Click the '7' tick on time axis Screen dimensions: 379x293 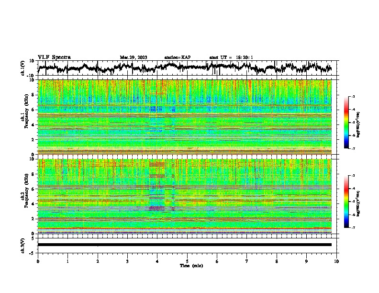coord(247,261)
